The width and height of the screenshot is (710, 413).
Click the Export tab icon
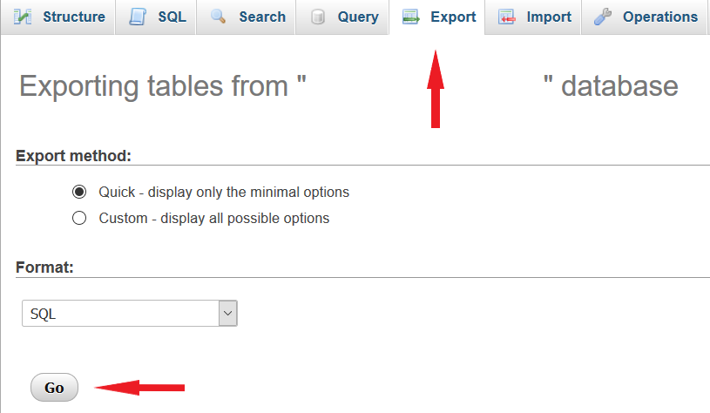[411, 17]
